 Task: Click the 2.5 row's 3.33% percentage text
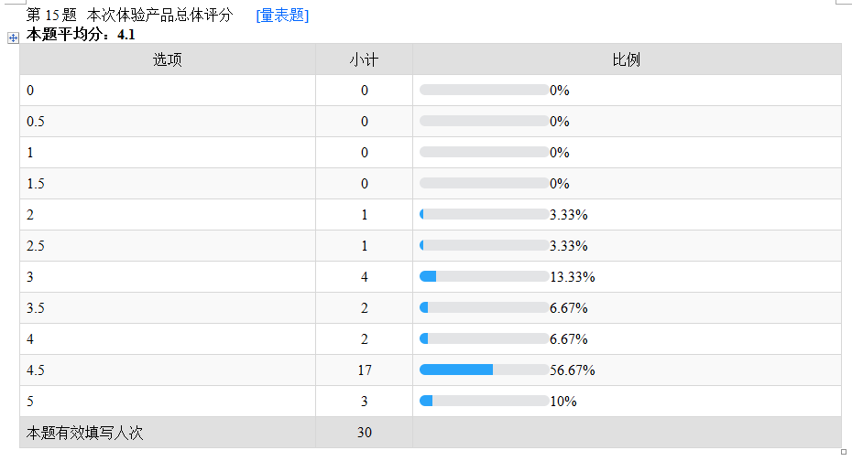tap(568, 245)
